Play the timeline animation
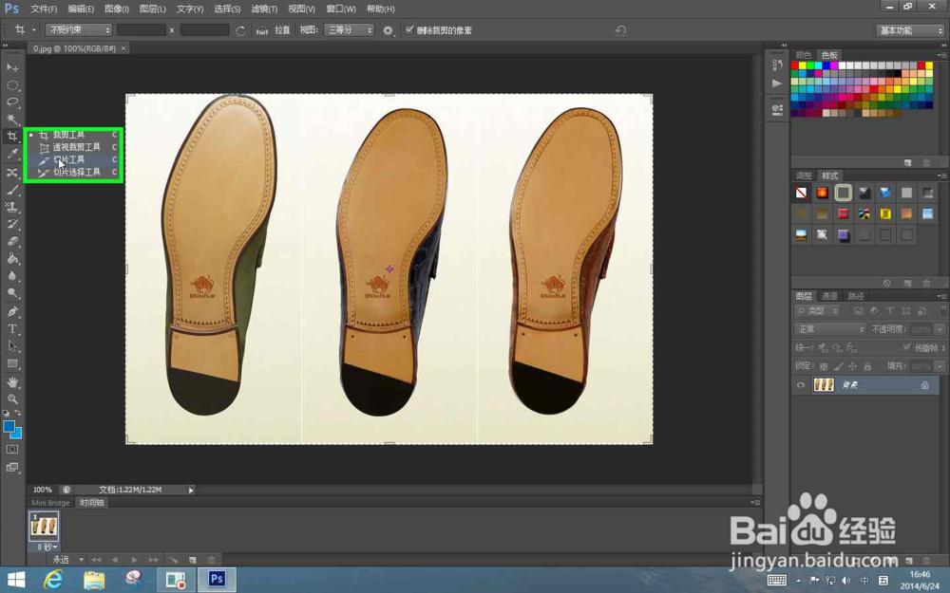The height and width of the screenshot is (593, 950). pyautogui.click(x=135, y=560)
